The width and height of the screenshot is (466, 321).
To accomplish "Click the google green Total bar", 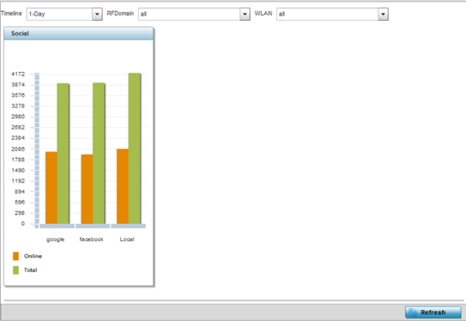I will pos(63,154).
